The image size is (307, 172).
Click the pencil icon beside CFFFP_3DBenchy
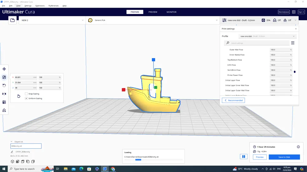[x=12, y=152]
